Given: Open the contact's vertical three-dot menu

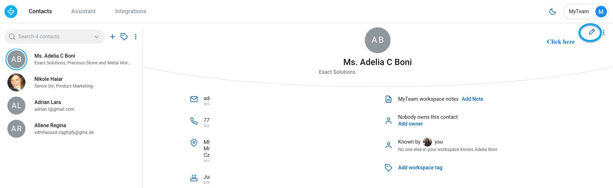Looking at the screenshot, I should [604, 33].
